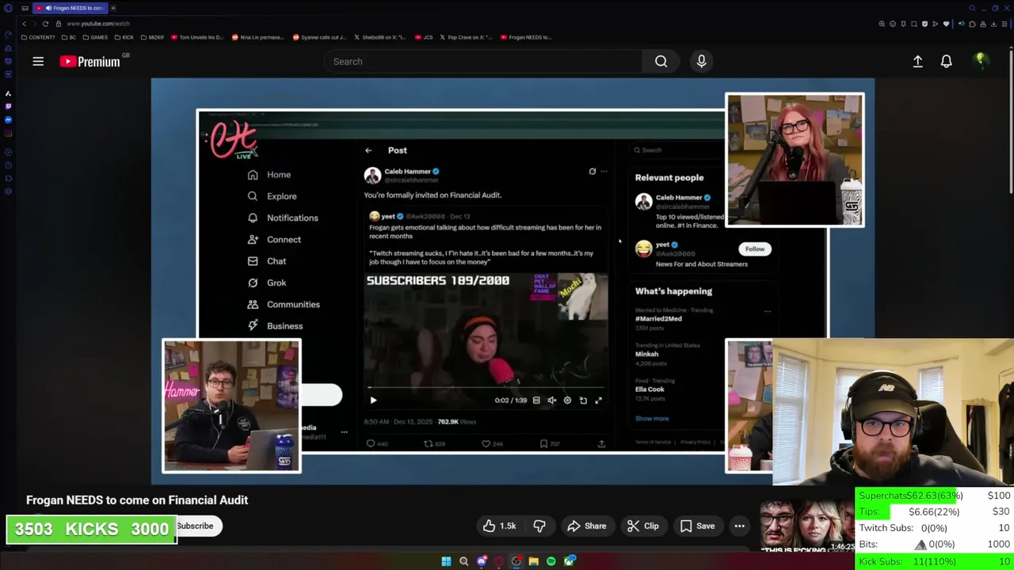Play the embedded tweet video
The height and width of the screenshot is (570, 1014).
point(373,401)
